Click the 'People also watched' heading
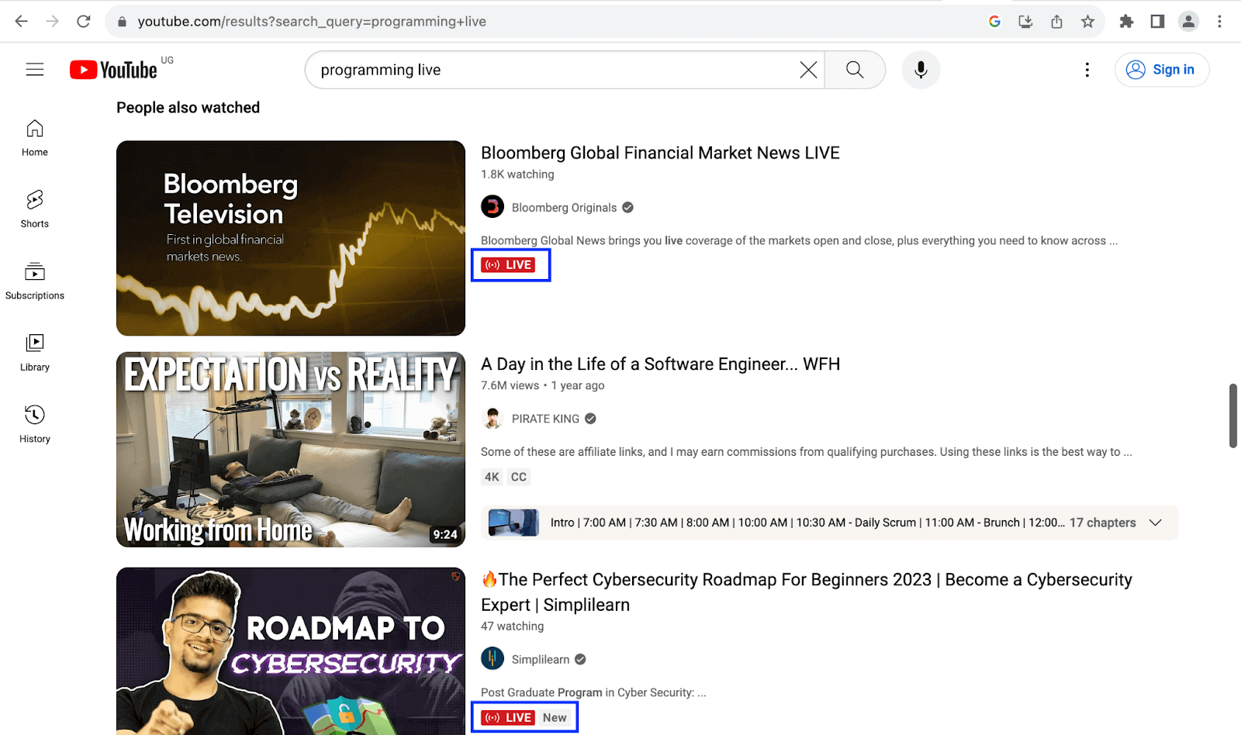Image resolution: width=1241 pixels, height=735 pixels. point(188,108)
